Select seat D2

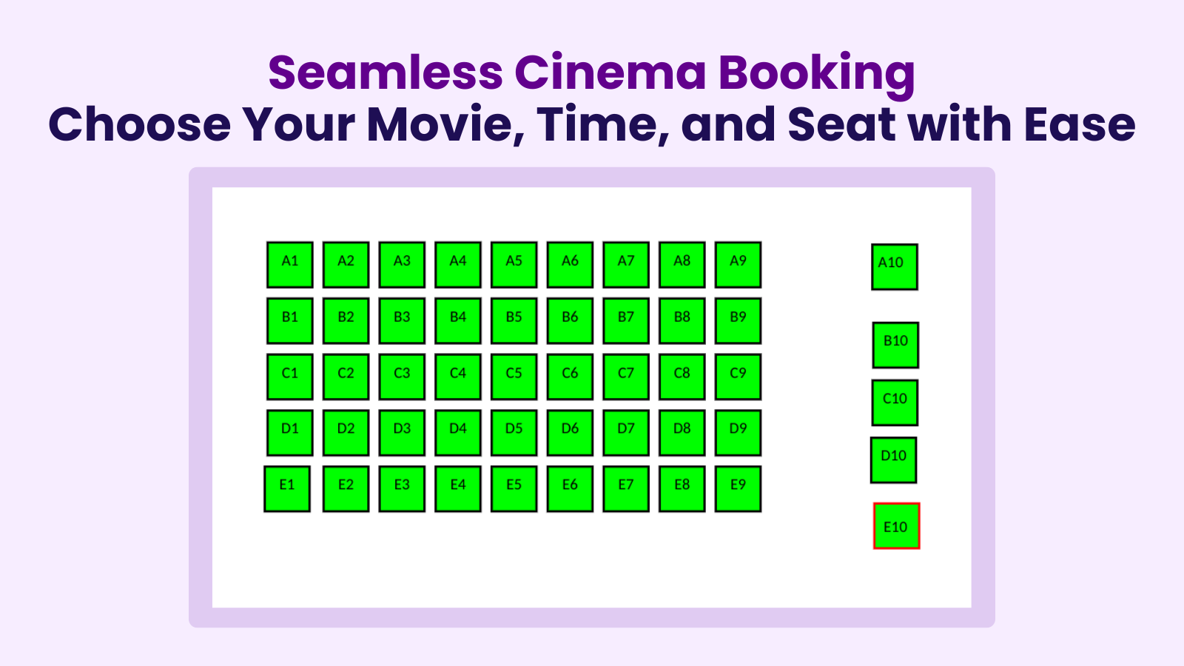tap(345, 431)
